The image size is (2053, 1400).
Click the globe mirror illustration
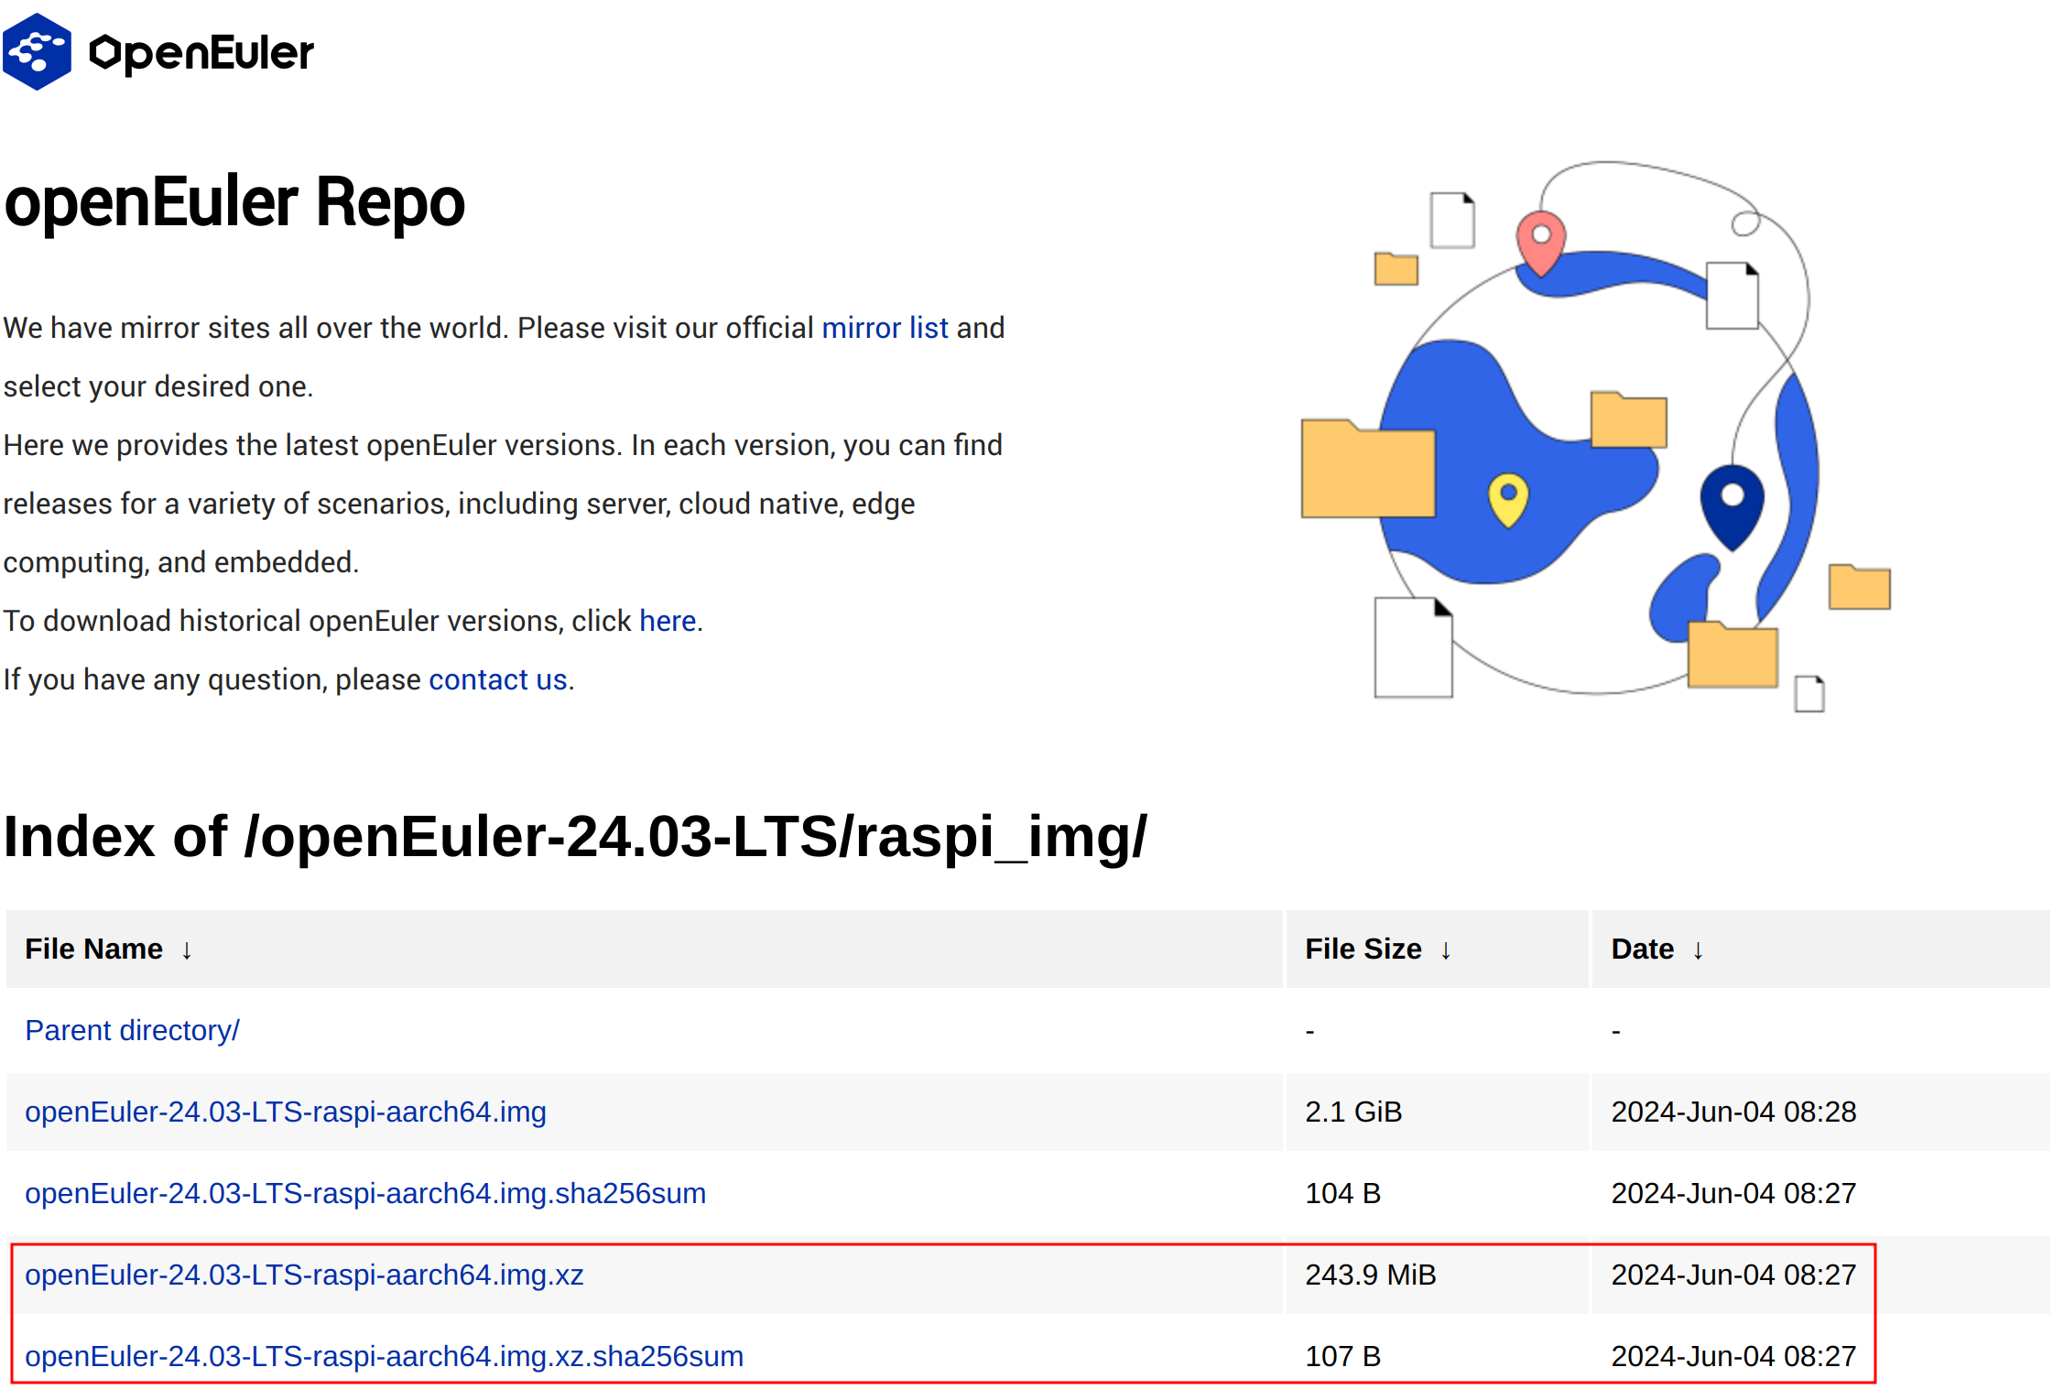[x=1596, y=436]
